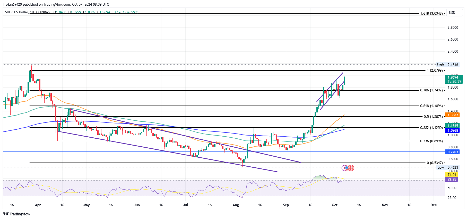
Task: Click the Dec label on time axis
Action: click(434, 205)
